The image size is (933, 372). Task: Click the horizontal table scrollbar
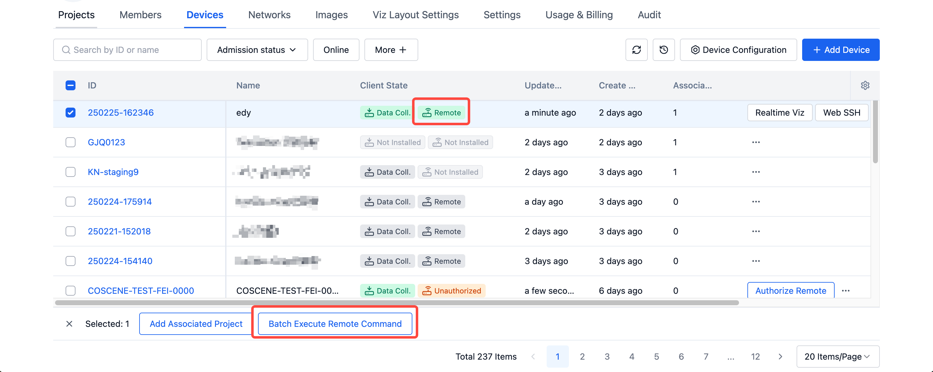397,302
